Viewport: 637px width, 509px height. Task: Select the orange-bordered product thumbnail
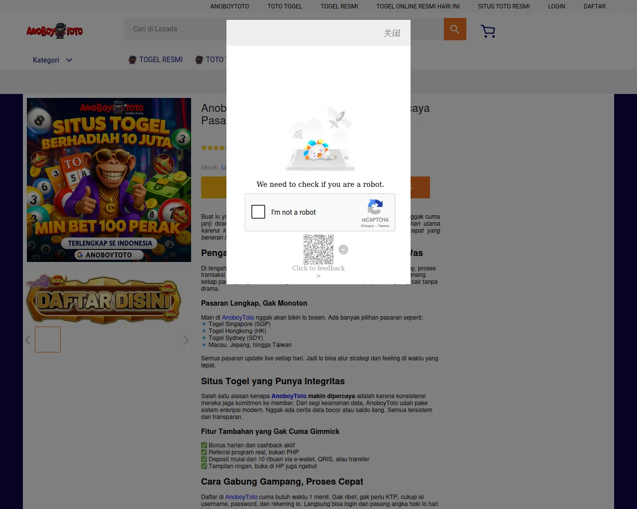coord(48,339)
